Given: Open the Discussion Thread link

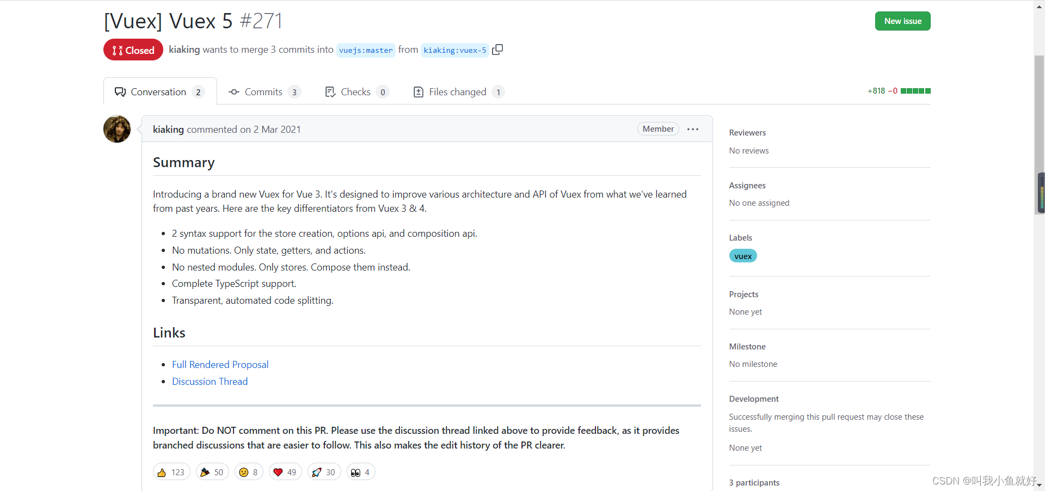Looking at the screenshot, I should 210,382.
